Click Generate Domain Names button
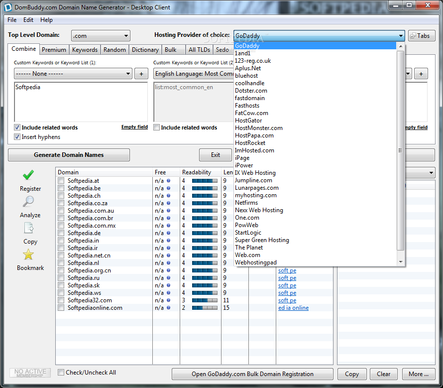The height and width of the screenshot is (388, 443). 69,155
